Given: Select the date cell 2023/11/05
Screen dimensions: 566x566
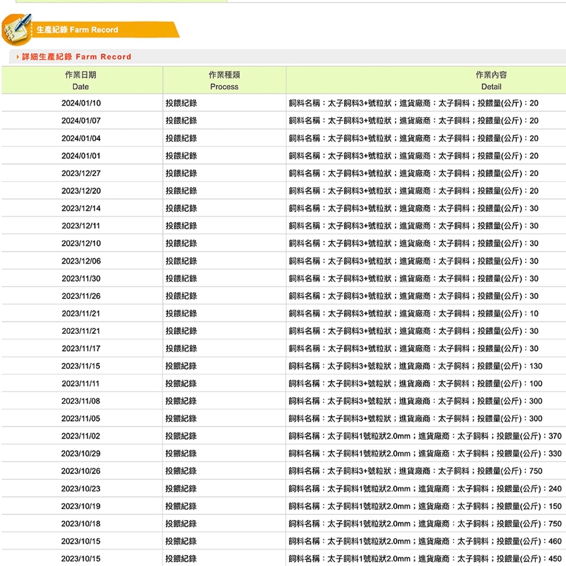Looking at the screenshot, I should (81, 419).
